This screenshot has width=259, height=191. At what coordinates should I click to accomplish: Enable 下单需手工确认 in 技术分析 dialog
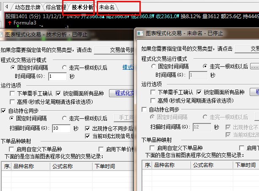point(13,93)
